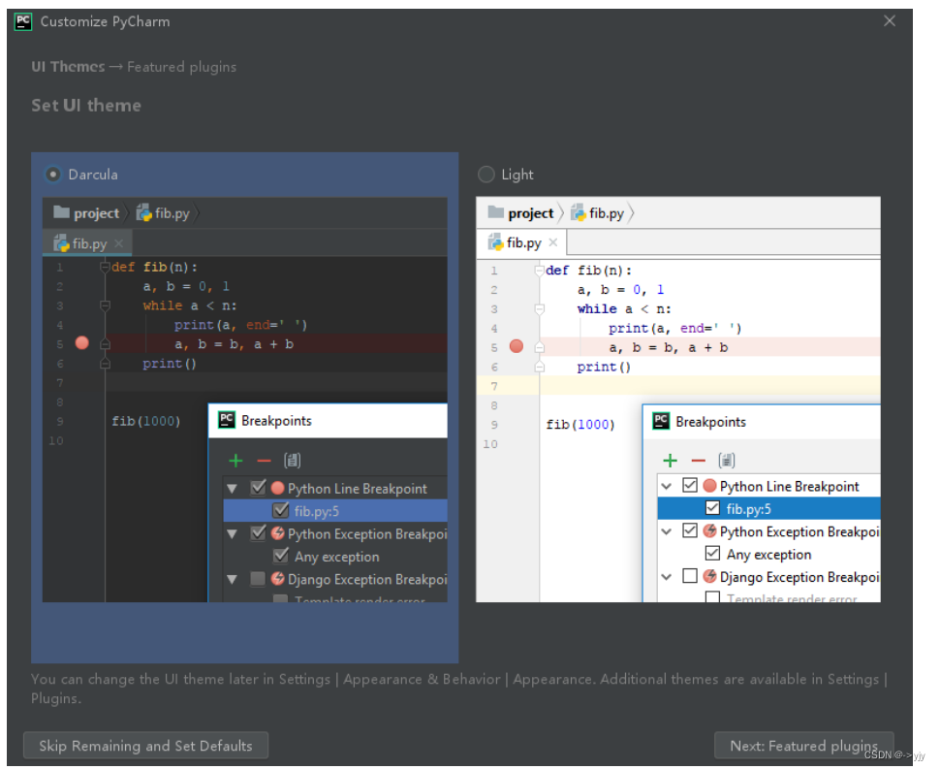
Task: Collapse Django Exception Breakpoint node in Light preview
Action: pos(666,577)
